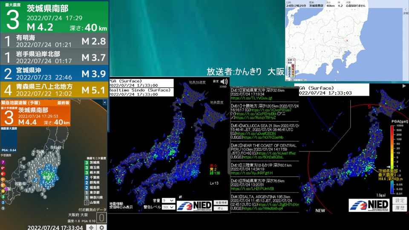The height and width of the screenshot is (230, 409).
Task: Open the 警告レベル warning level dropdown
Action: pyautogui.click(x=168, y=207)
